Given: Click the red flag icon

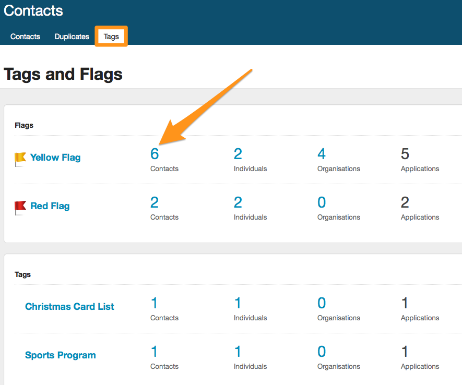Looking at the screenshot, I should (x=20, y=207).
